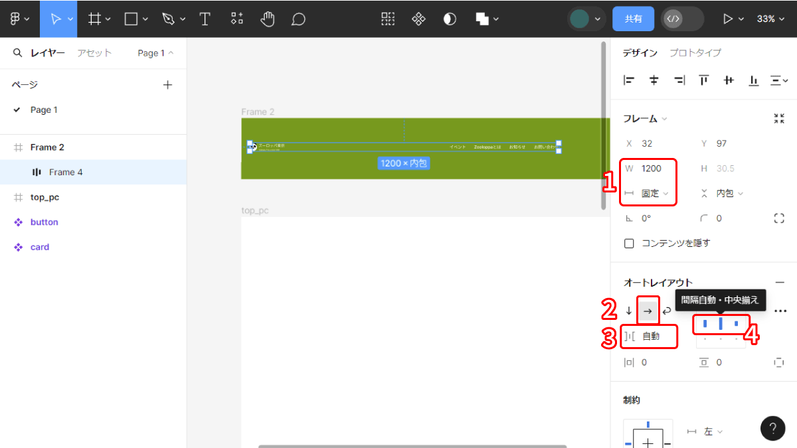Open the help question mark button
This screenshot has width=797, height=448.
click(x=772, y=428)
